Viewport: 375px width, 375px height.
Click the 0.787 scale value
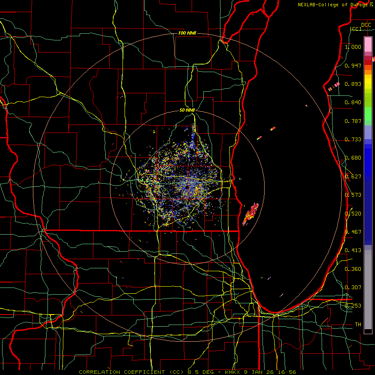pyautogui.click(x=353, y=121)
